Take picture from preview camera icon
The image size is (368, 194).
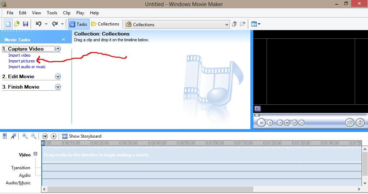[360, 123]
